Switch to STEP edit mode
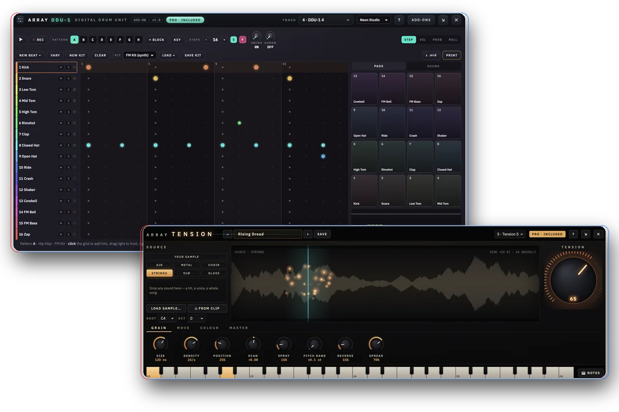 (409, 40)
